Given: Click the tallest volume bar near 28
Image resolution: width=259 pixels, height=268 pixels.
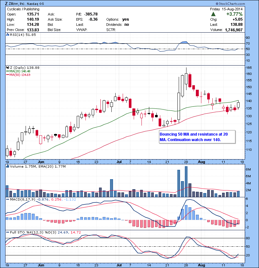Looking at the screenshot, I should 186,182.
